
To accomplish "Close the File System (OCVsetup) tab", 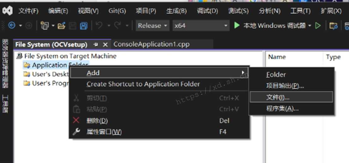I will [105, 45].
